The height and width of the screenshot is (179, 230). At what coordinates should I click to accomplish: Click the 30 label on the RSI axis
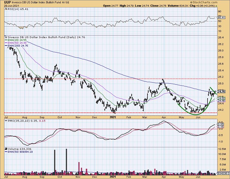(220, 26)
